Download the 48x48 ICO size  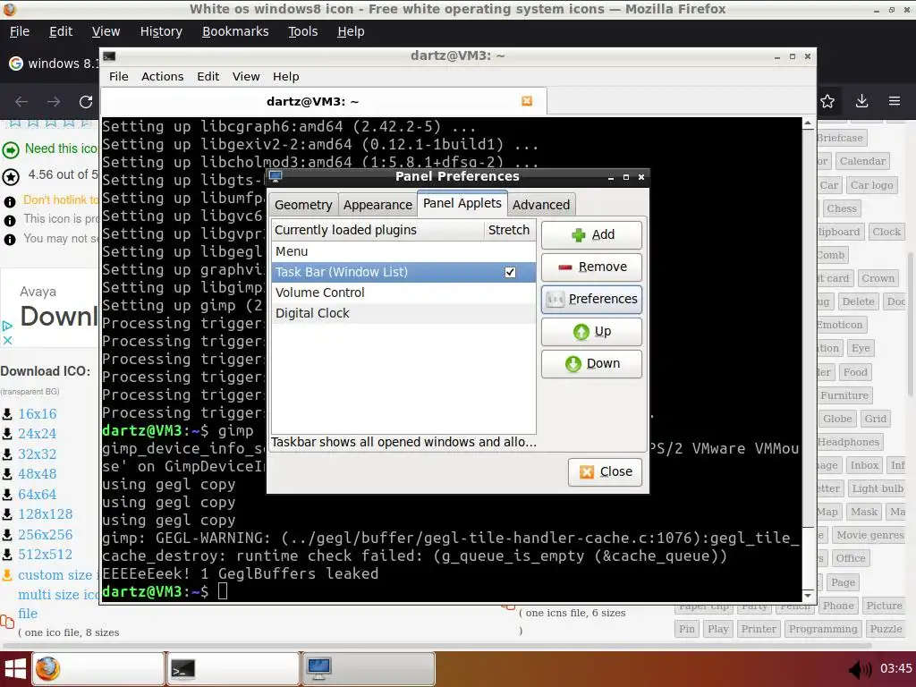point(37,474)
